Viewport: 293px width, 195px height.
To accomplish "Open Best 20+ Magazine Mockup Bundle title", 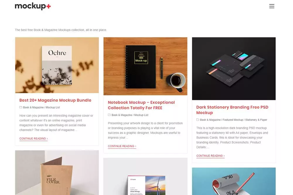I will coord(55,100).
